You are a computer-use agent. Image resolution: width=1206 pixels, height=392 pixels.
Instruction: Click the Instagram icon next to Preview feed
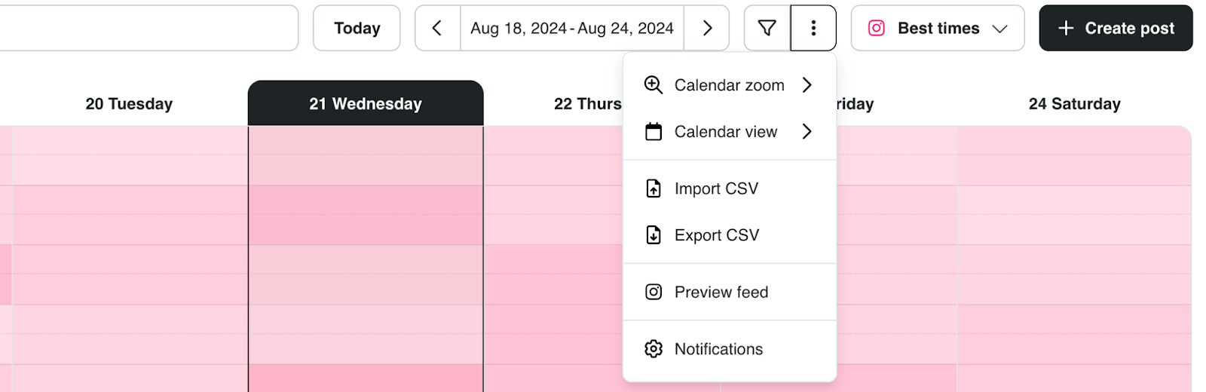[654, 292]
